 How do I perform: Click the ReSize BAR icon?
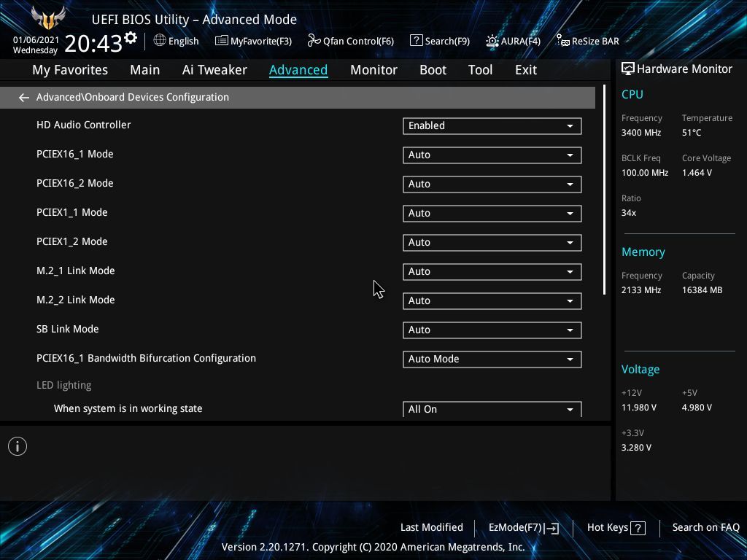(x=562, y=41)
